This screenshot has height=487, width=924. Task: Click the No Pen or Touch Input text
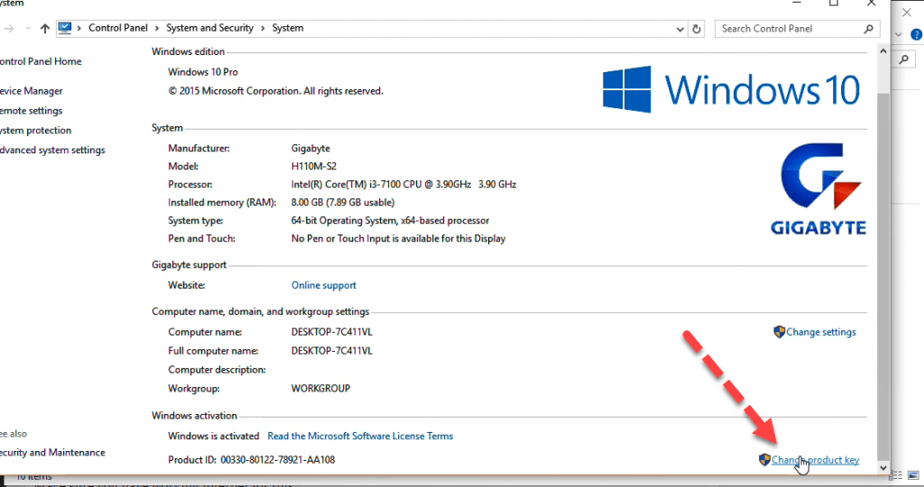(x=398, y=238)
